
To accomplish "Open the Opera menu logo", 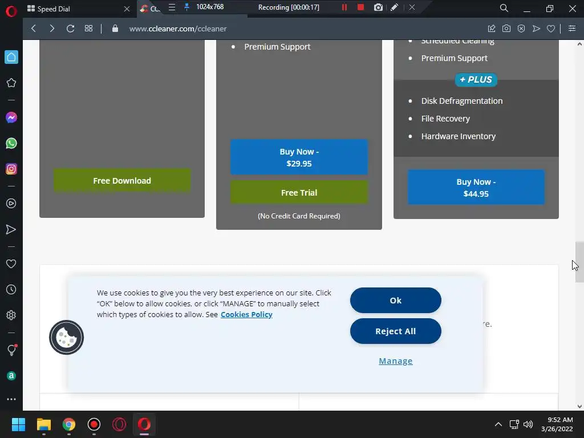I will tap(11, 11).
